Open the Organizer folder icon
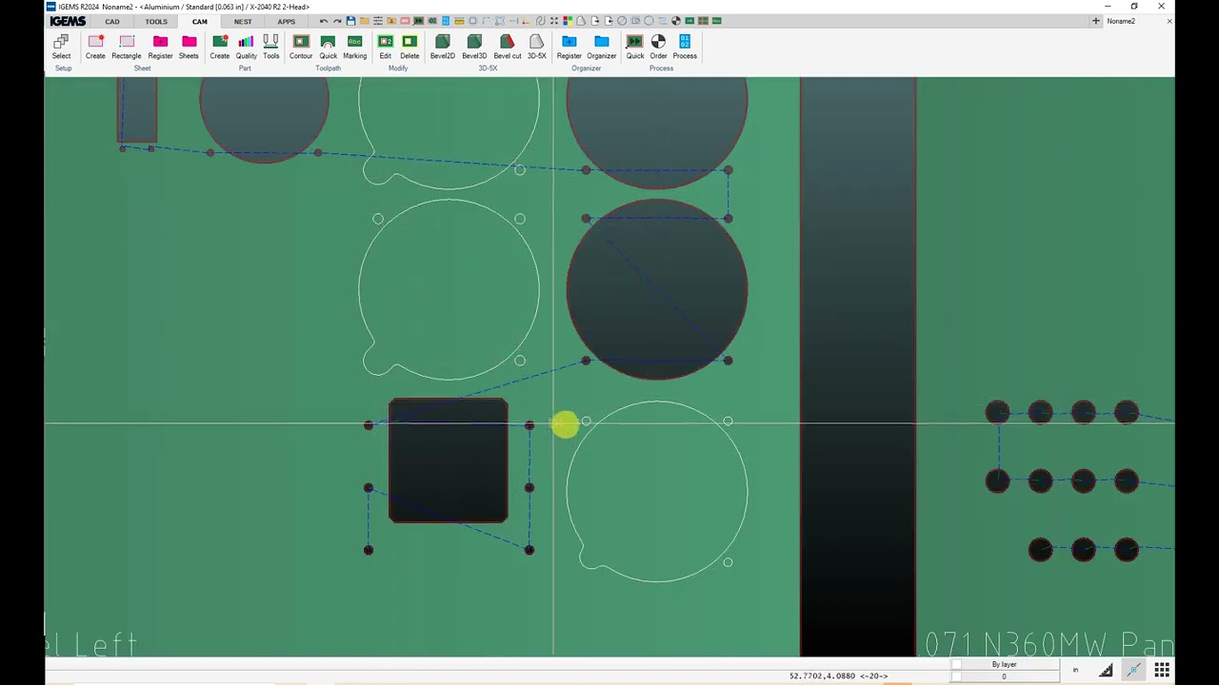1219x685 pixels. (x=601, y=47)
